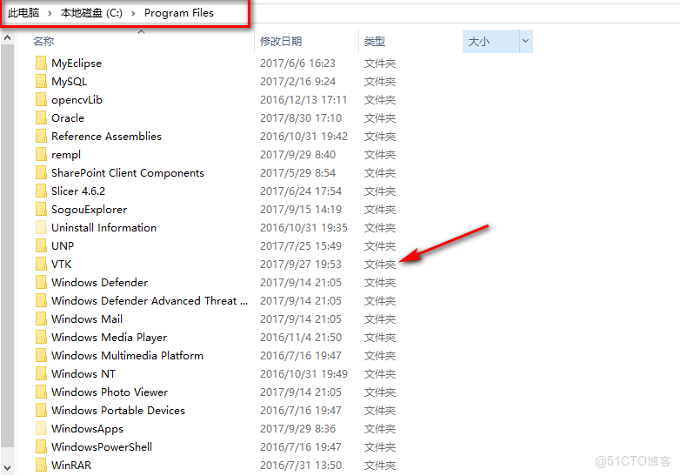The height and width of the screenshot is (476, 680).
Task: Click the rempl folder icon
Action: coord(41,154)
